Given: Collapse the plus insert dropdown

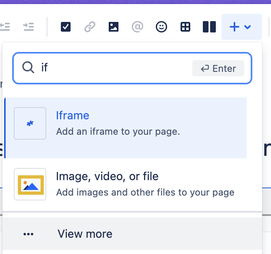Looking at the screenshot, I should (x=241, y=27).
